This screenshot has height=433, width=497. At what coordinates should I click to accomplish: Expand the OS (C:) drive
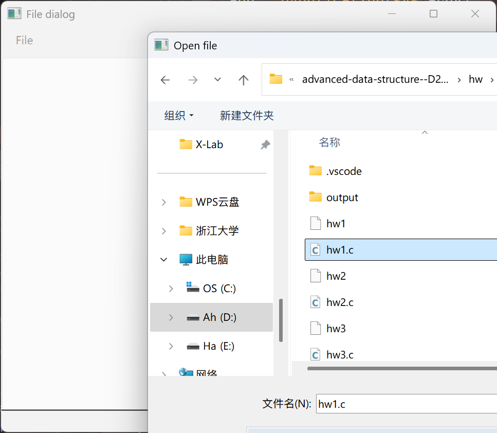coord(171,289)
